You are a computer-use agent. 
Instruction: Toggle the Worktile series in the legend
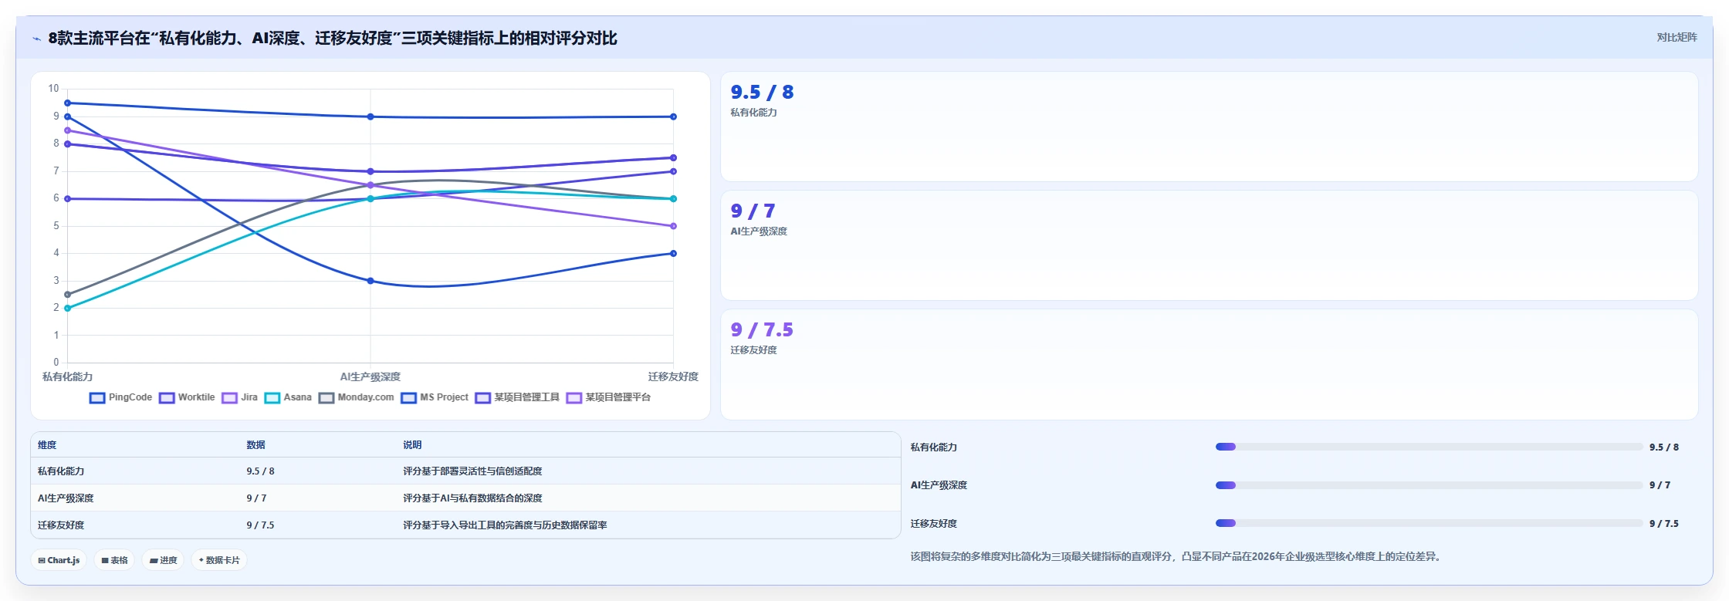[187, 397]
